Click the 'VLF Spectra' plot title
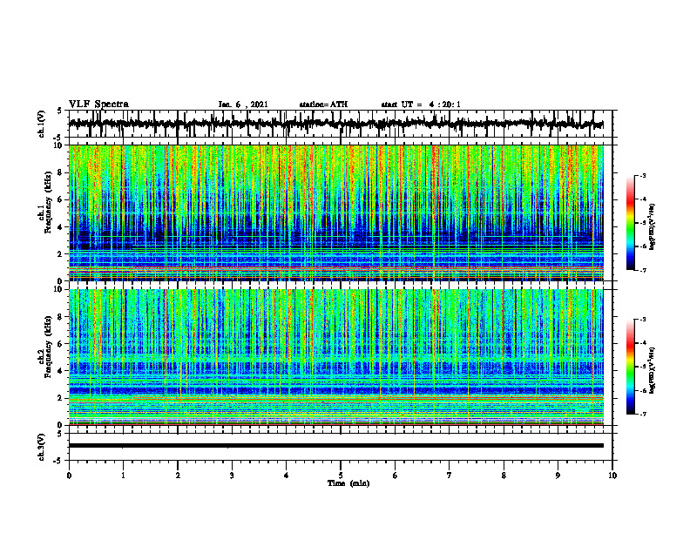The height and width of the screenshot is (533, 690). [98, 105]
